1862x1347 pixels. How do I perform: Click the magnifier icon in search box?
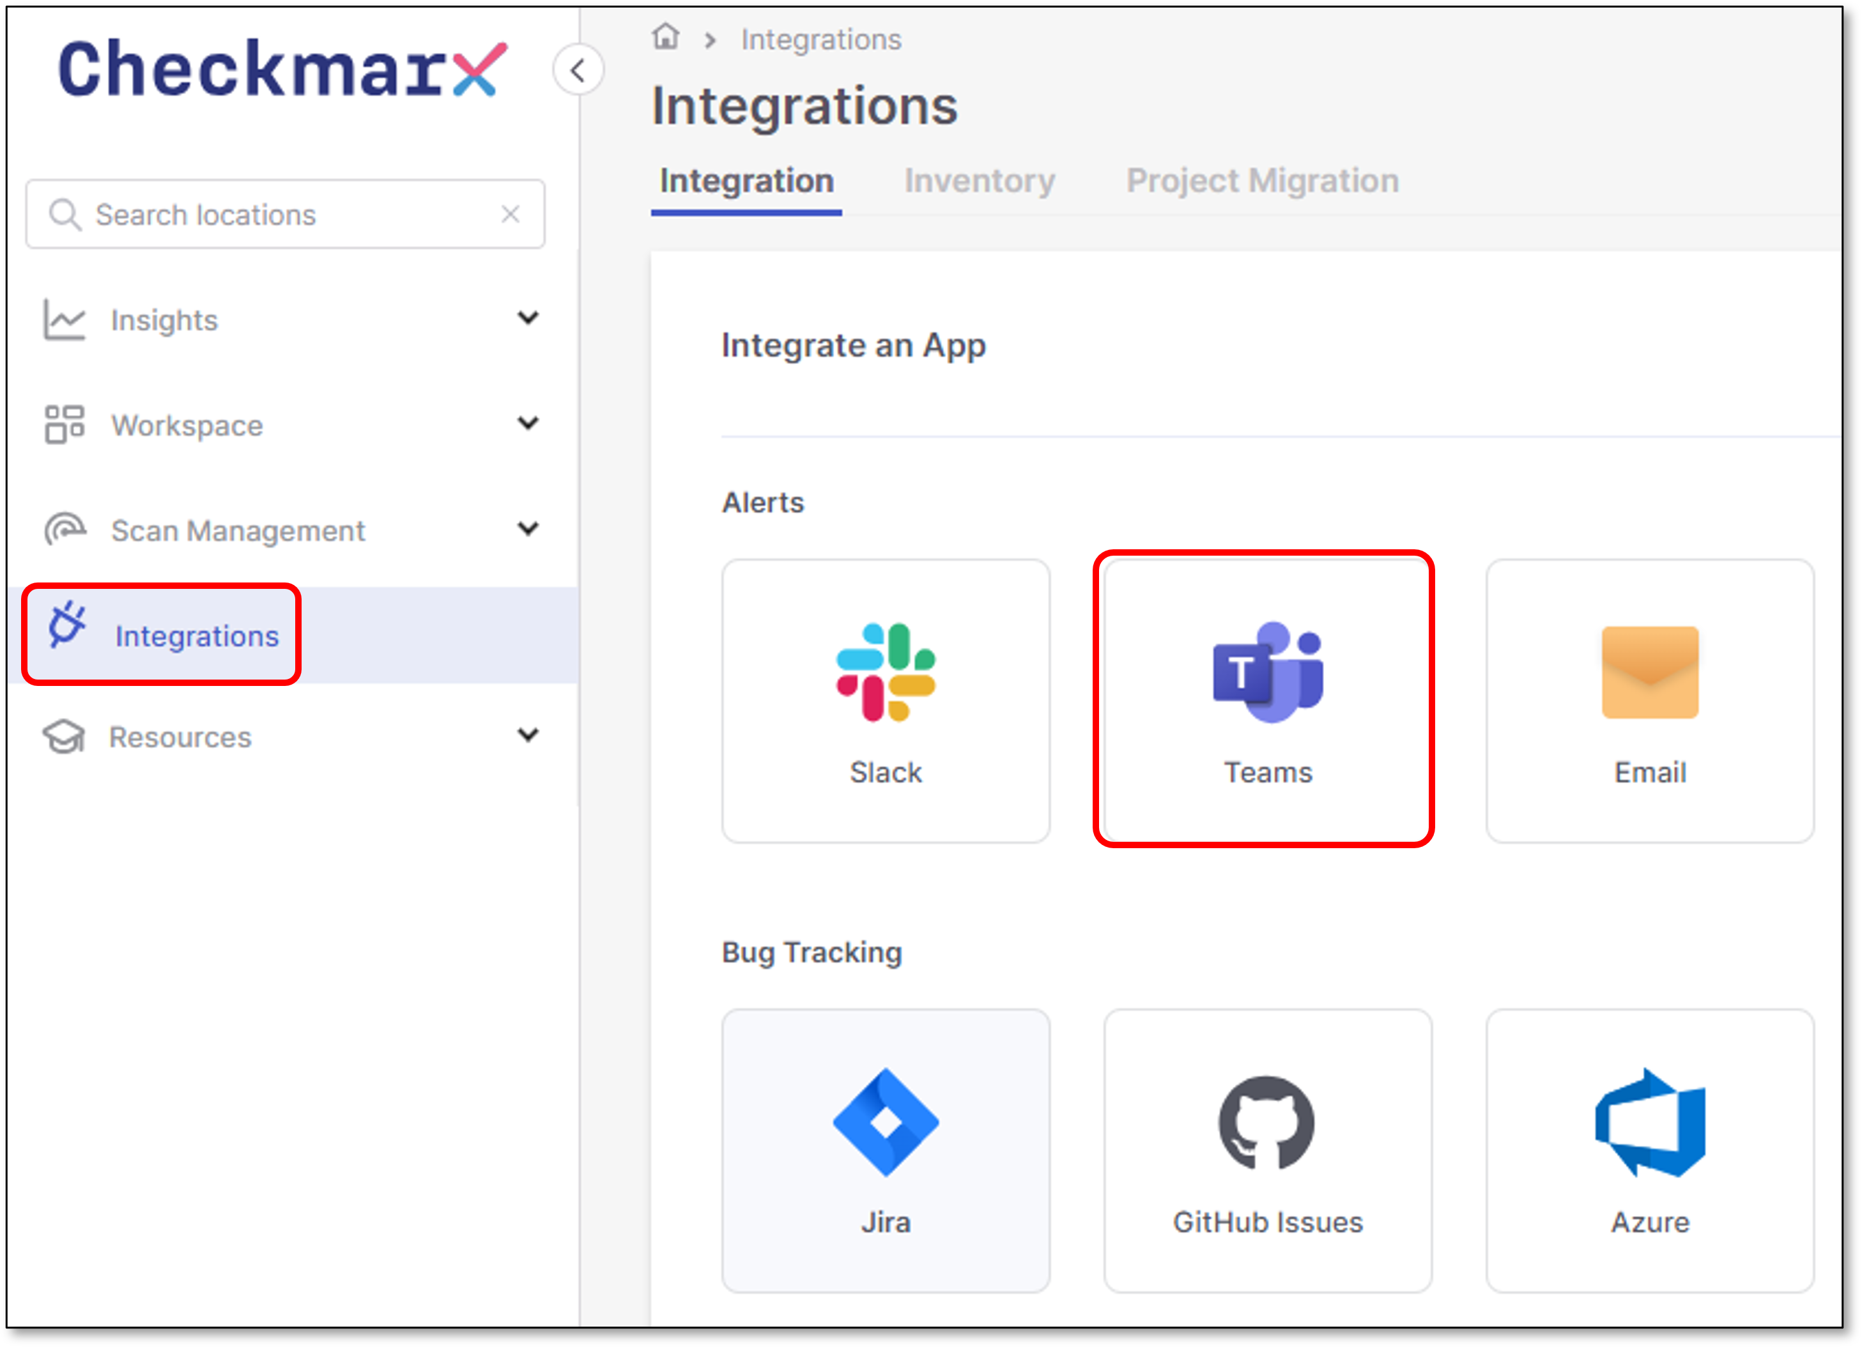point(65,215)
